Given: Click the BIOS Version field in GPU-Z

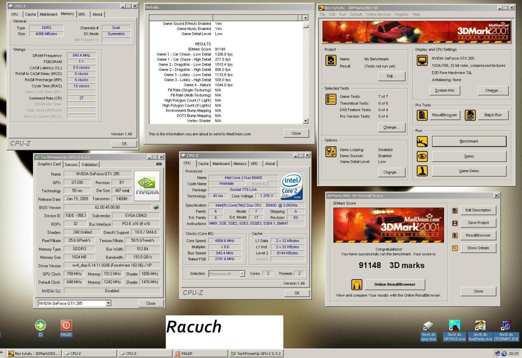Looking at the screenshot, I should 107,207.
